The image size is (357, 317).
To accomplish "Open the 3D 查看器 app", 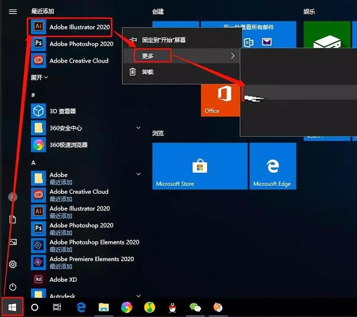I will click(x=62, y=111).
